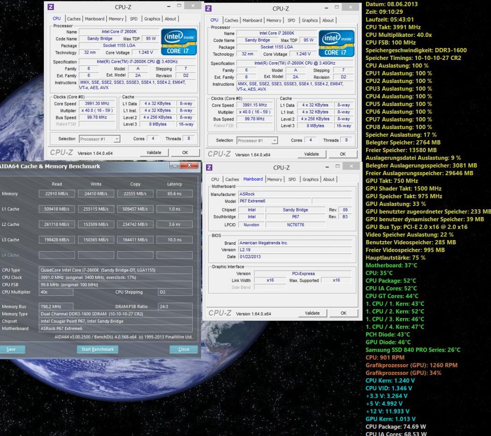Click OK in right CPU-Z window
The height and width of the screenshot is (436, 491).
pyautogui.click(x=343, y=154)
